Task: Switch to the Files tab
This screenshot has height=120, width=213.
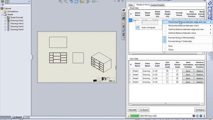Action: (130, 5)
